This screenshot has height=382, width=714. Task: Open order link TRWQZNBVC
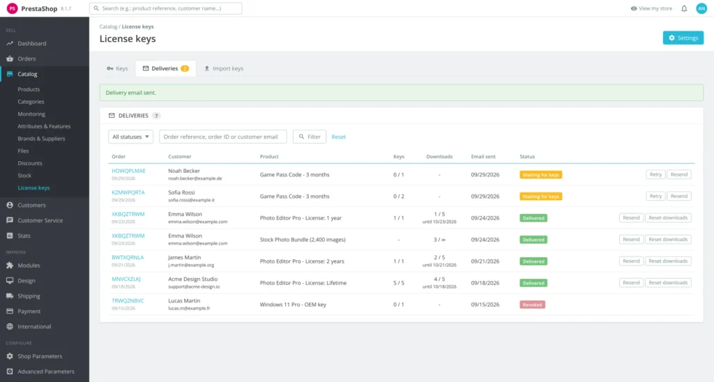pyautogui.click(x=128, y=300)
